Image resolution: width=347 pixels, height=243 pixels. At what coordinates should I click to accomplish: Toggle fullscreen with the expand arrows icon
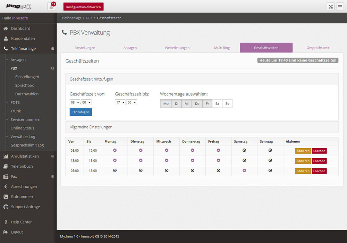[x=331, y=7]
